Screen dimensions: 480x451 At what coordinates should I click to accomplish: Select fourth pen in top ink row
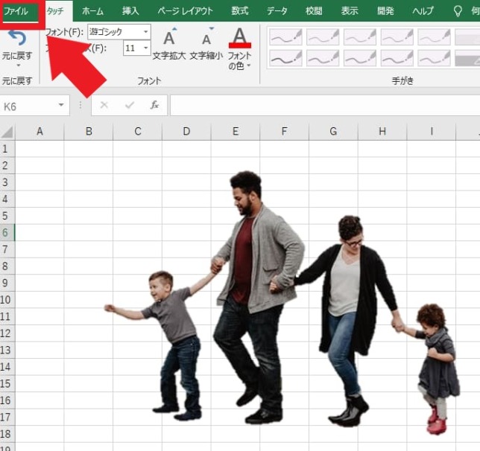[x=397, y=37]
